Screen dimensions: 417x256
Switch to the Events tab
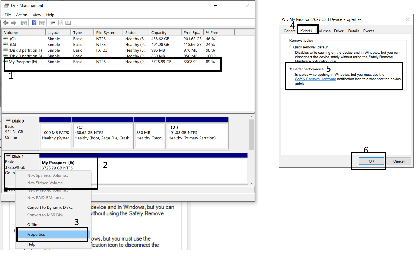point(368,31)
